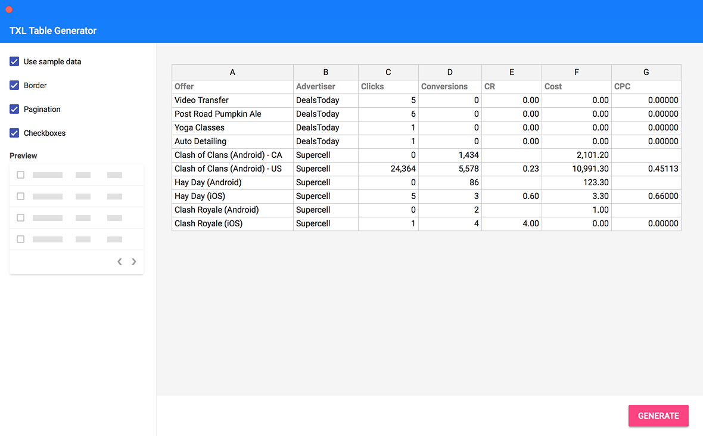Click the 1,434 conversions cell
This screenshot has height=436, width=703.
[x=450, y=155]
